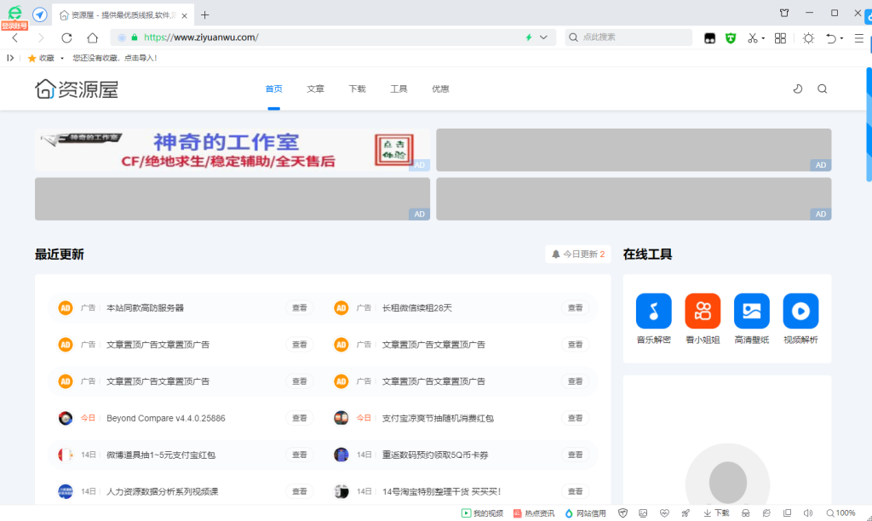The width and height of the screenshot is (872, 521).
Task: Switch to the 文章 navigation tab
Action: pos(315,89)
